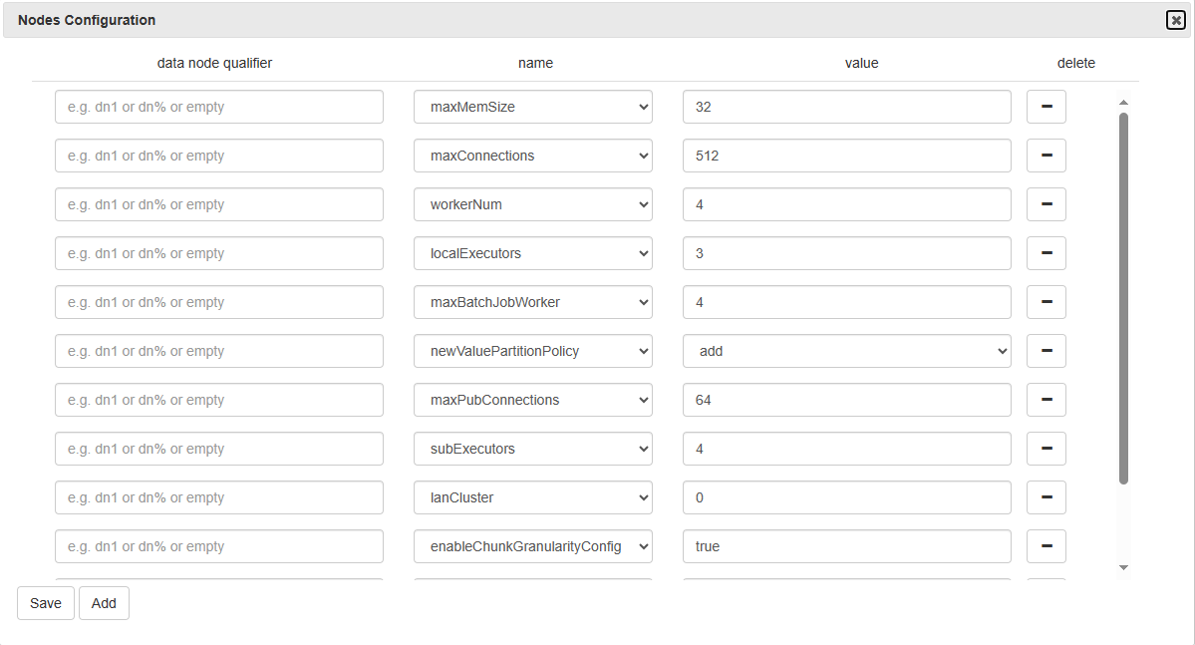
Task: Open the enableChunkGranularityConfig name dropdown
Action: pyautogui.click(x=532, y=546)
